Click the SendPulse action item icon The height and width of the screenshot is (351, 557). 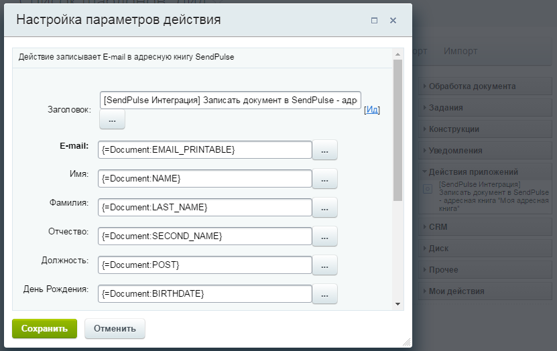tap(428, 190)
